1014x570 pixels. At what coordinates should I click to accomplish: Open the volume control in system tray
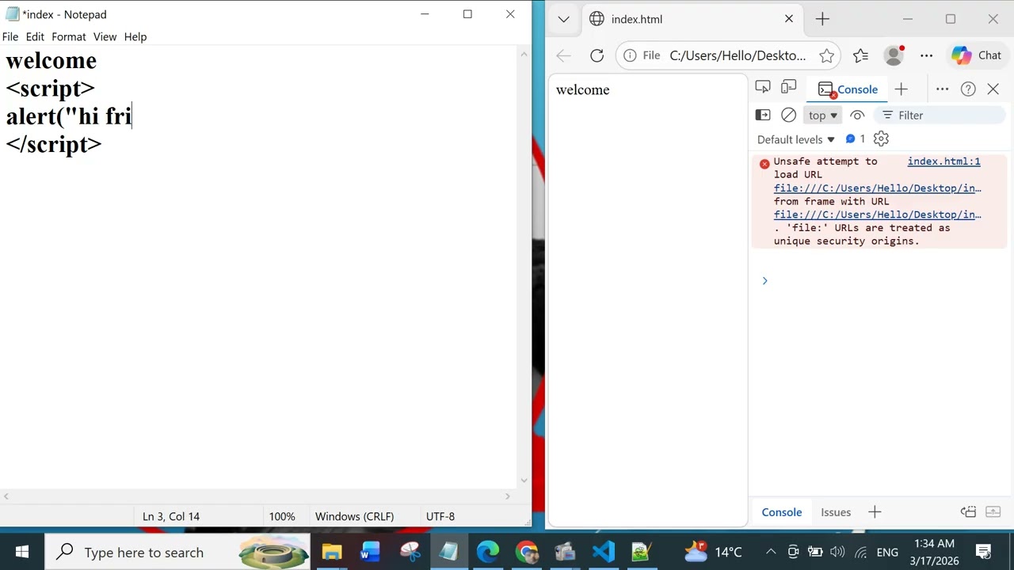pos(837,552)
